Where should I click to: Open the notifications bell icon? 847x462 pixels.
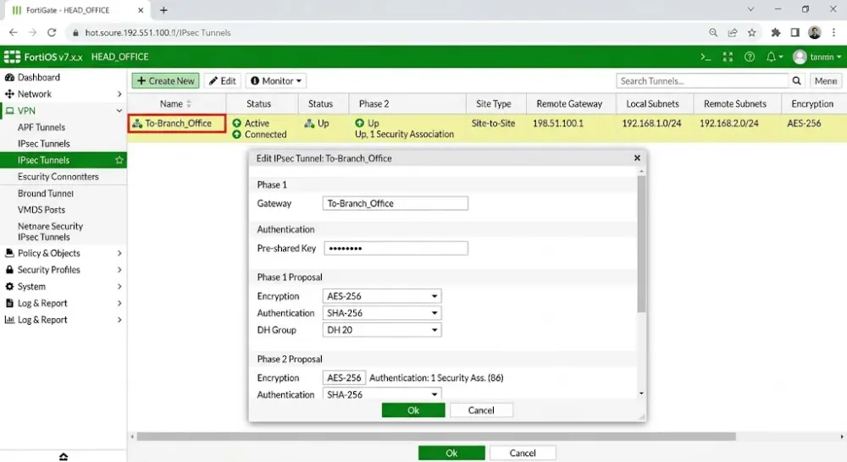tap(771, 57)
